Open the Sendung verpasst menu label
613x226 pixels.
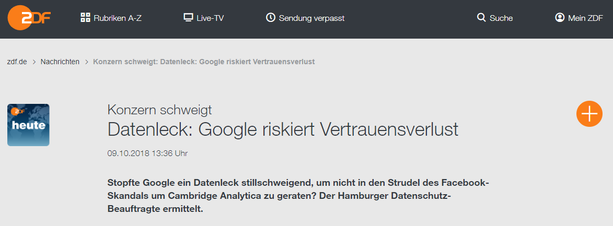(x=311, y=18)
